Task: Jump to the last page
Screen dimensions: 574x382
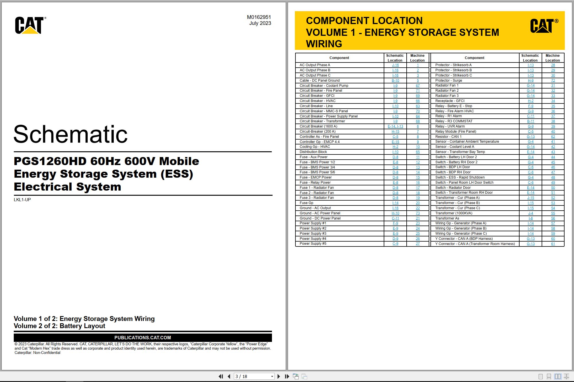Action: 287,376
